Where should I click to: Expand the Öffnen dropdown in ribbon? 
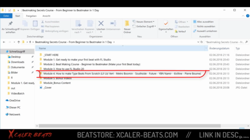(x=182, y=22)
